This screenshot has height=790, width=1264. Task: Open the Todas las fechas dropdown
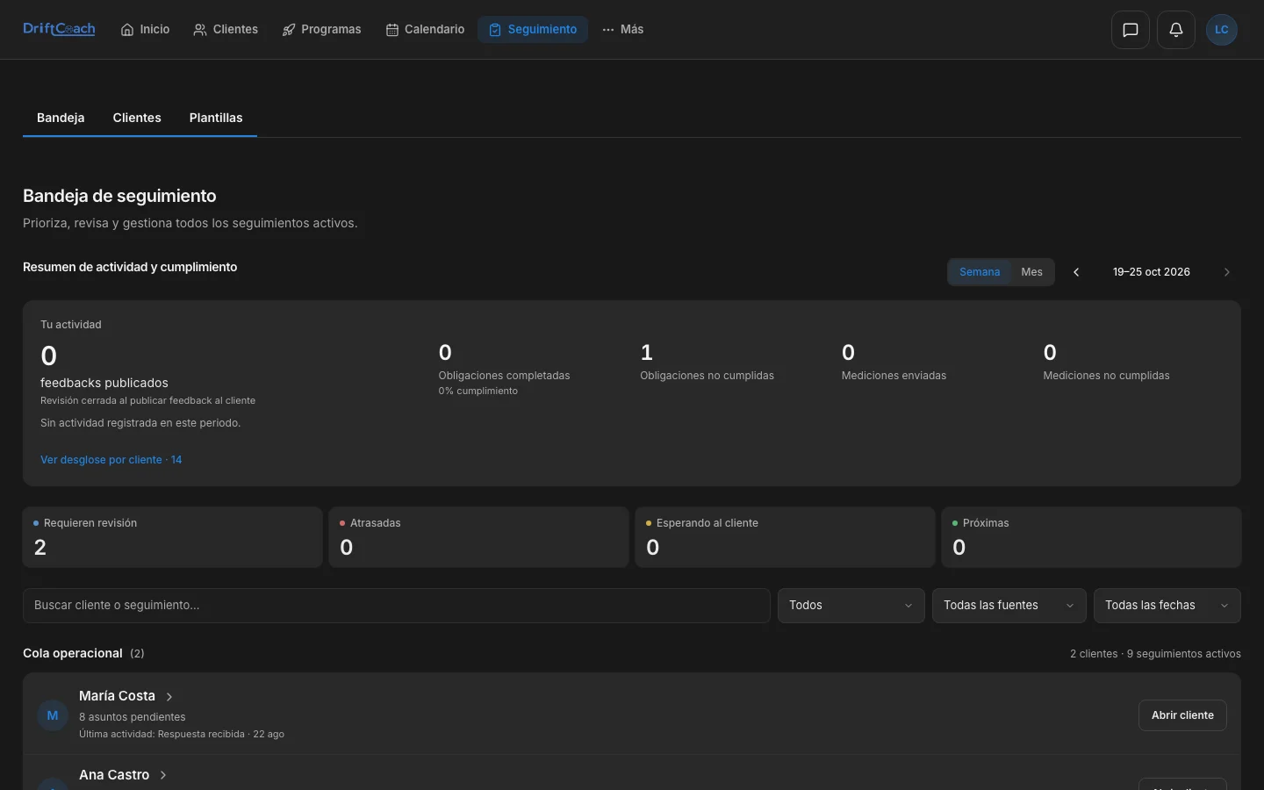click(1167, 606)
